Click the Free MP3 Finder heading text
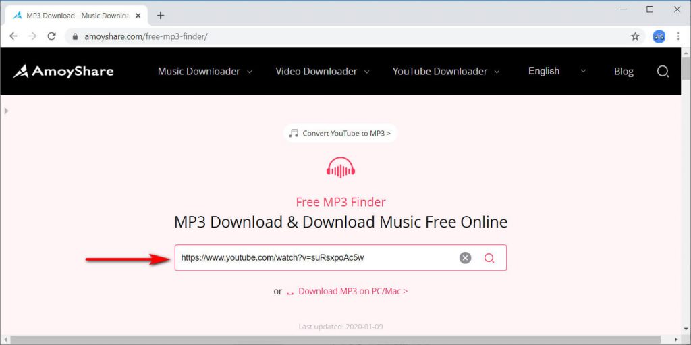This screenshot has width=691, height=345. (341, 202)
